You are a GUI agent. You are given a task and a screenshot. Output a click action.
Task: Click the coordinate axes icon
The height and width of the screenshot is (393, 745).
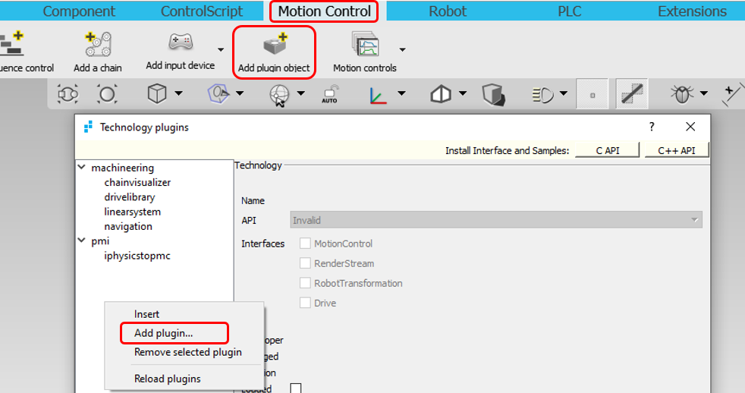pyautogui.click(x=378, y=94)
